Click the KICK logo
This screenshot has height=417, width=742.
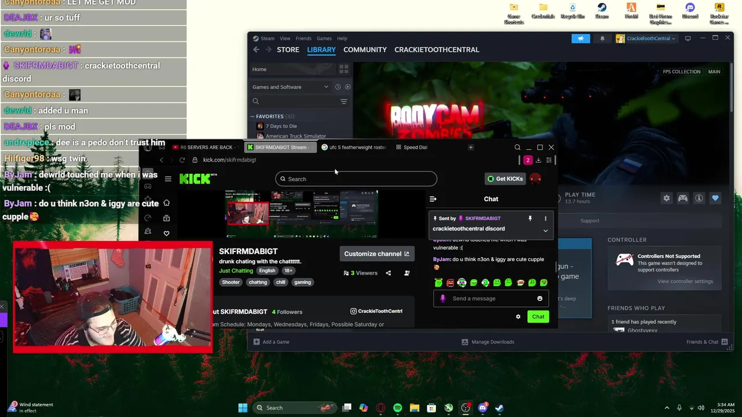coord(198,179)
